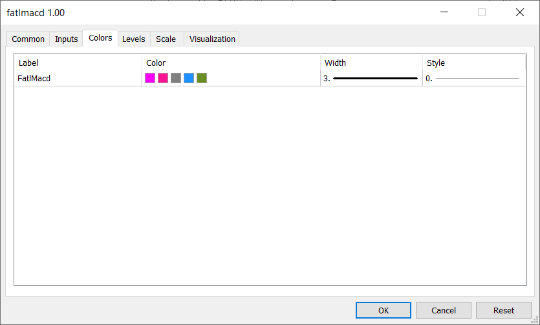Pick the magenta color swatch
This screenshot has width=540, height=325.
[x=150, y=78]
